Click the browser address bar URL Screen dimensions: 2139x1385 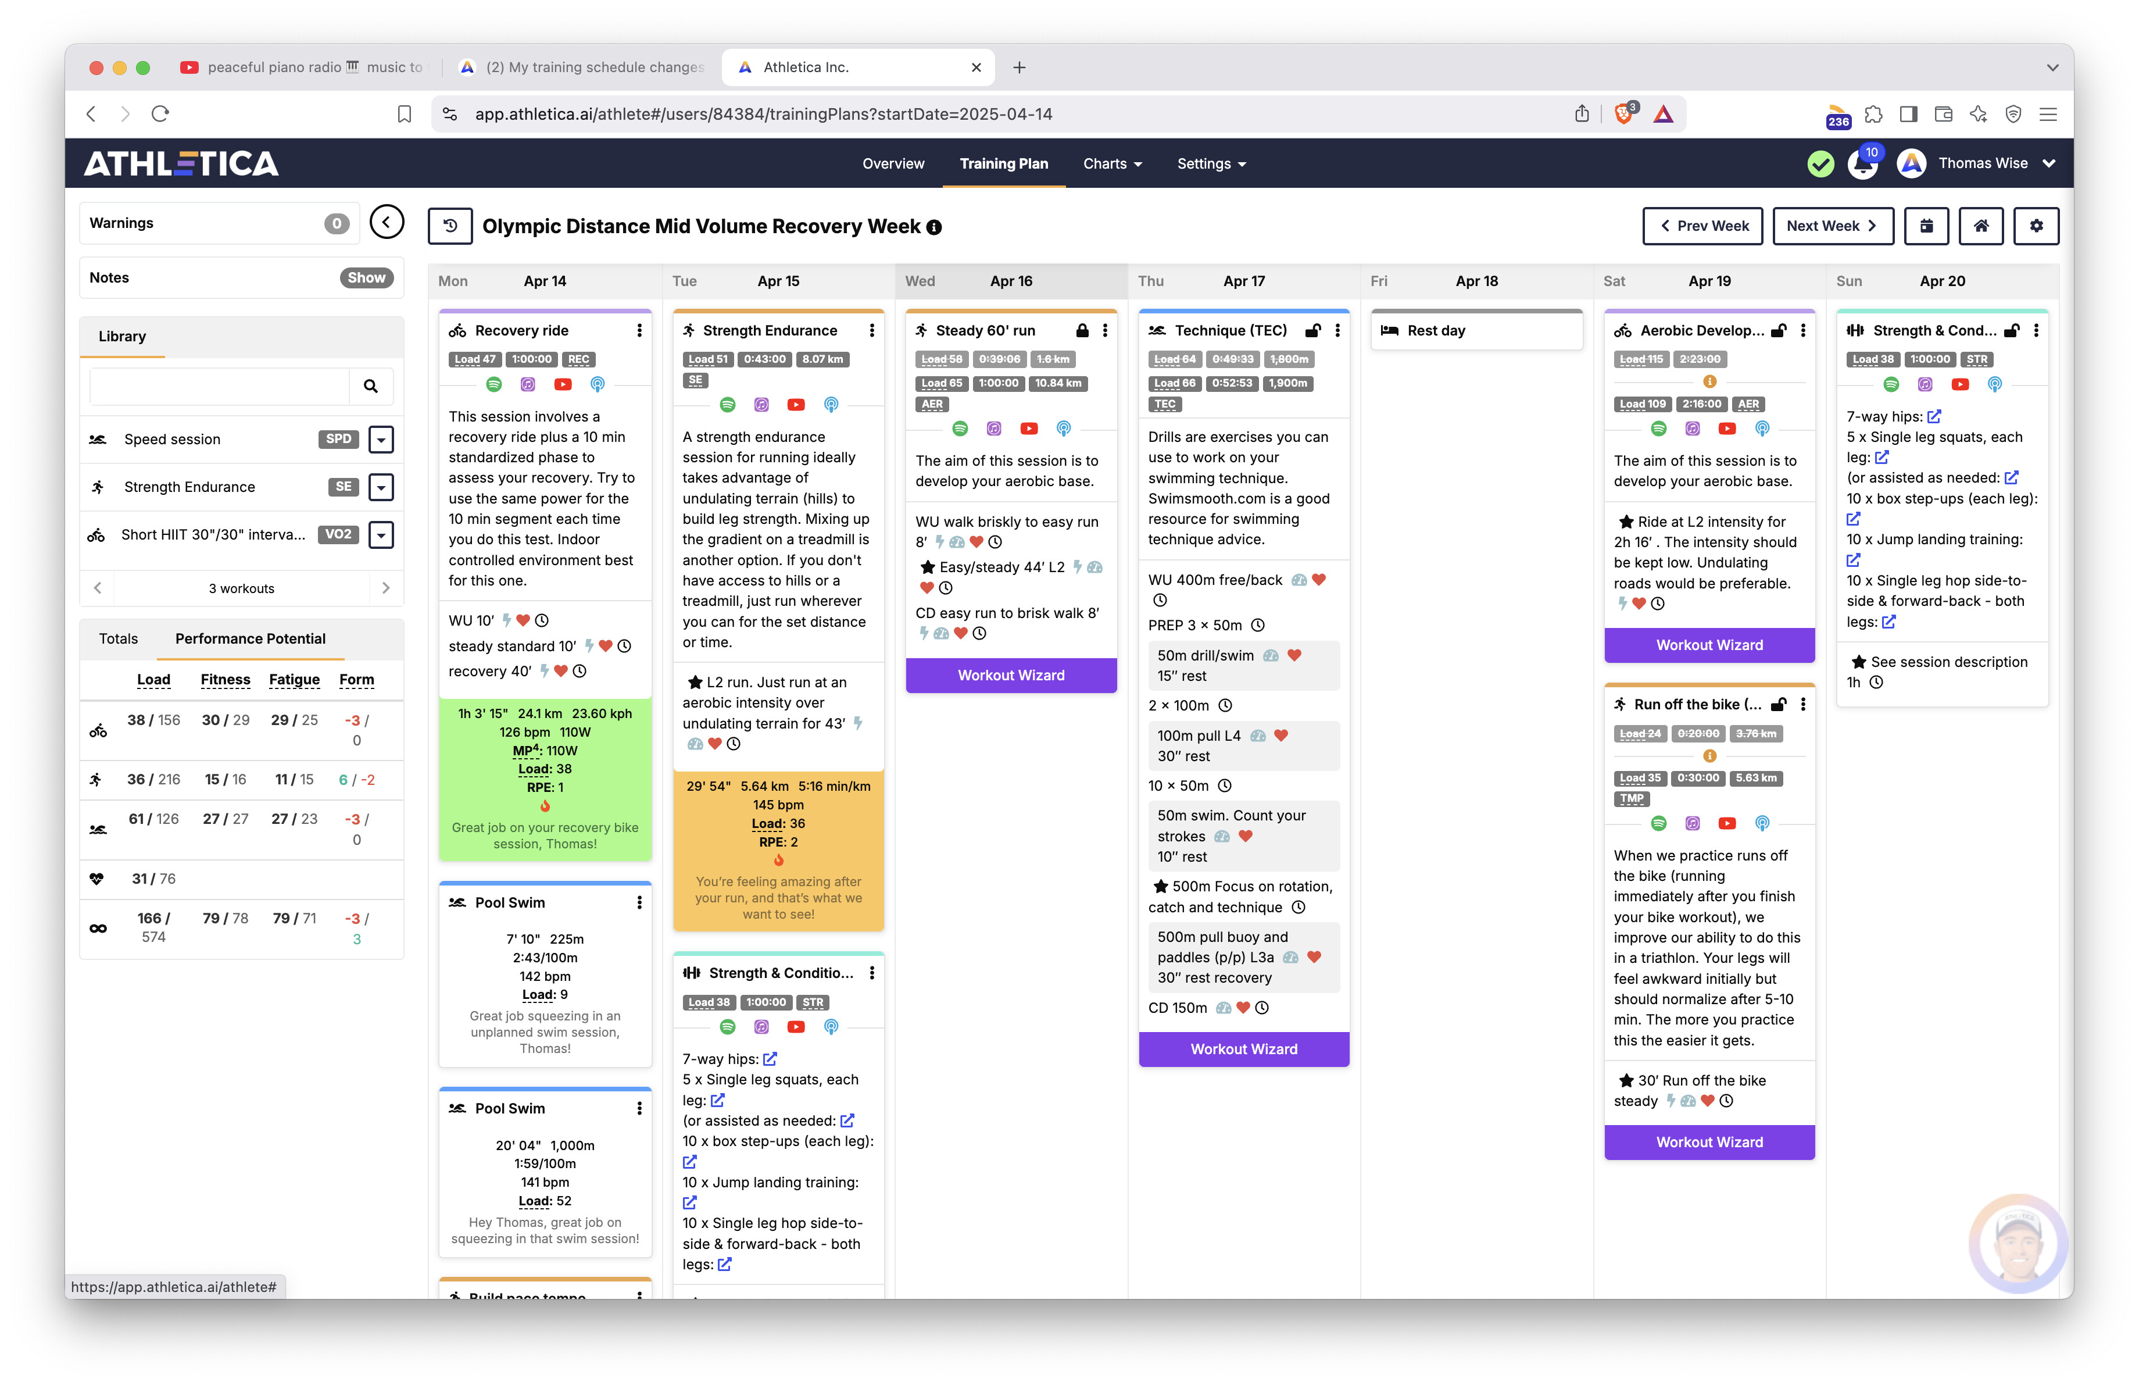(763, 114)
